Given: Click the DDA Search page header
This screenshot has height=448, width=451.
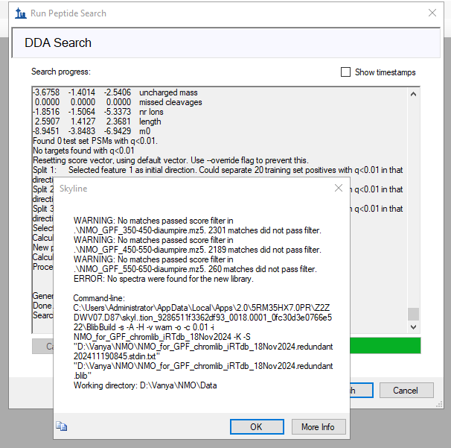Looking at the screenshot, I should 58,43.
